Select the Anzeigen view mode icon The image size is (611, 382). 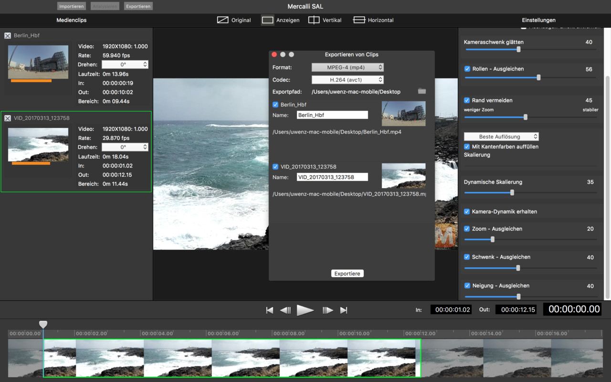(x=267, y=20)
